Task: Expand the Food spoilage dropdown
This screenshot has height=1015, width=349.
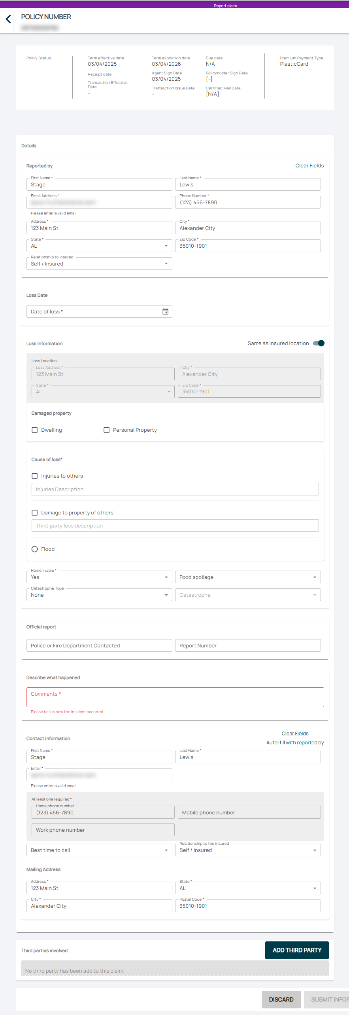Action: [x=247, y=577]
